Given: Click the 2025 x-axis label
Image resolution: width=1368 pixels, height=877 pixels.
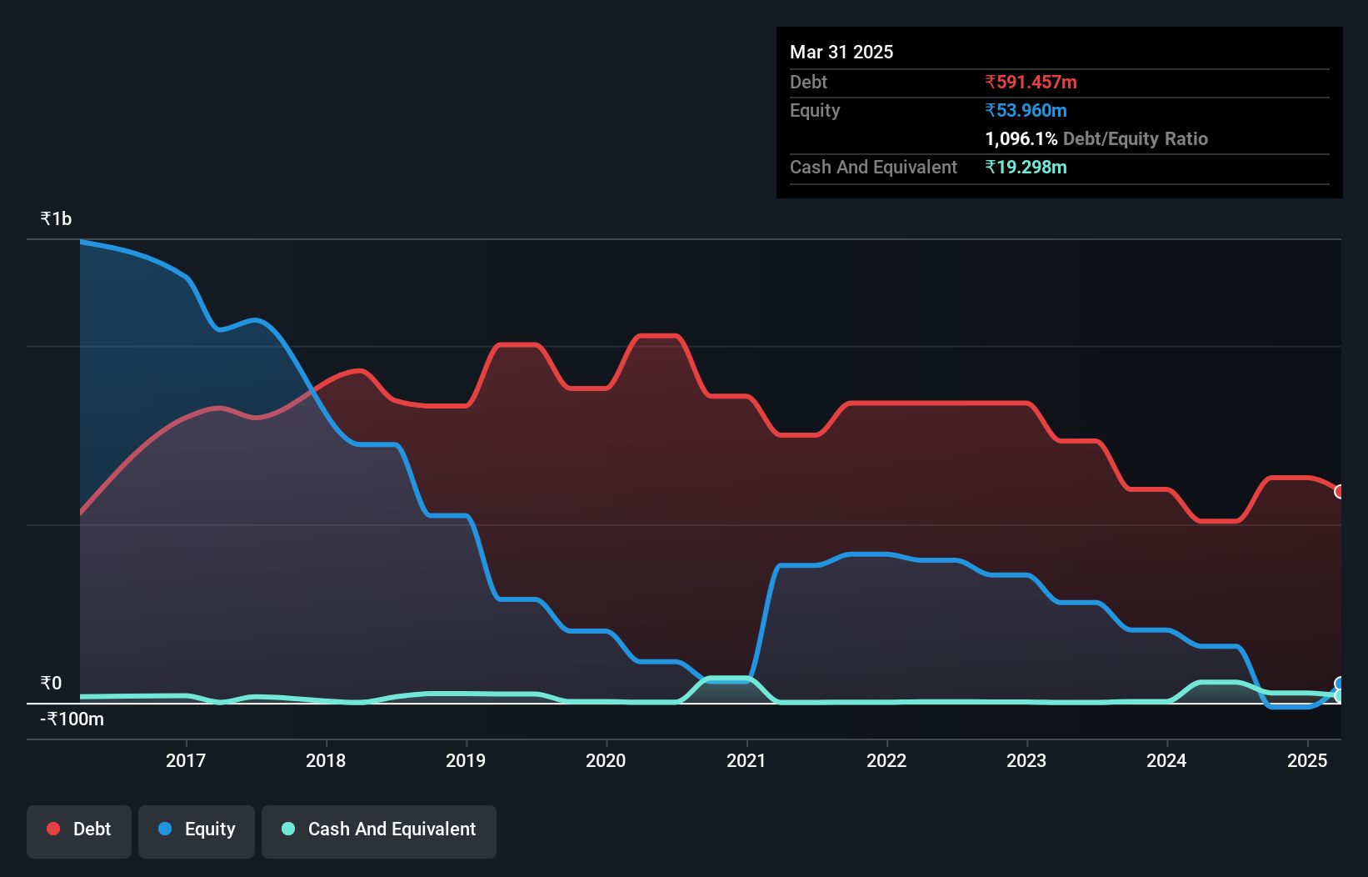Looking at the screenshot, I should coord(1307,760).
